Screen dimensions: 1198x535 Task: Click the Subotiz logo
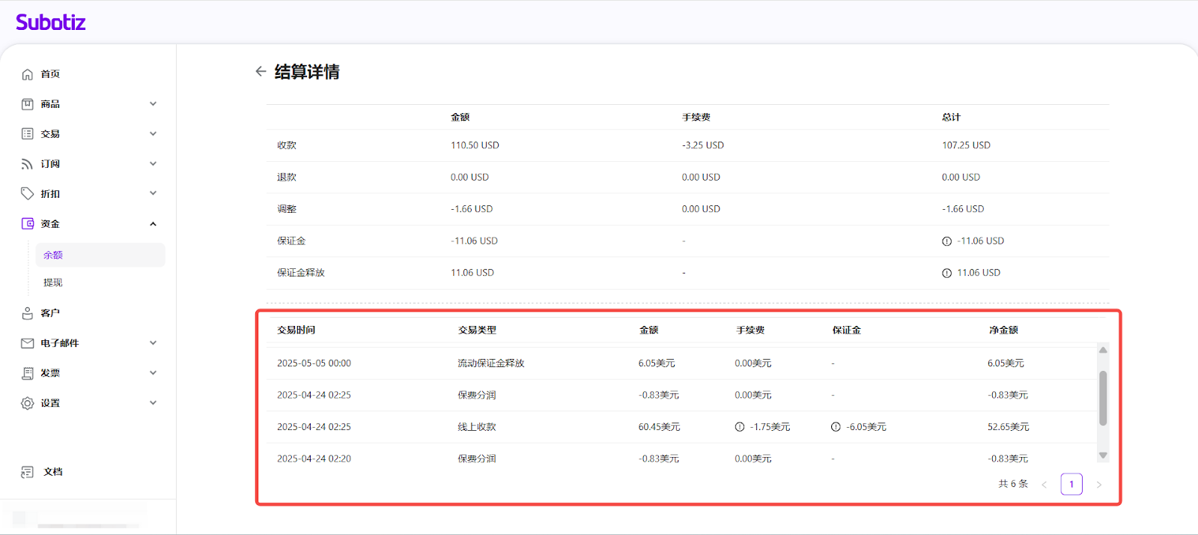click(x=51, y=22)
